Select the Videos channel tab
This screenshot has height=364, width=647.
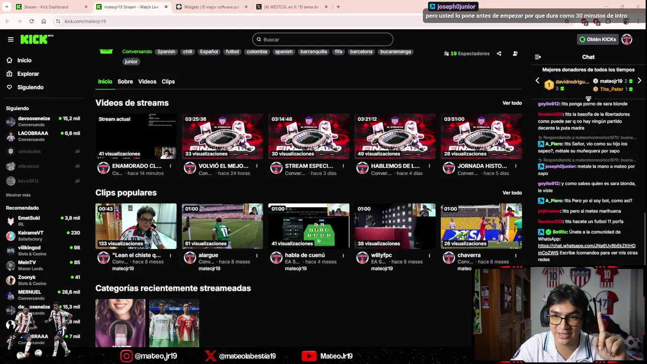pyautogui.click(x=147, y=81)
